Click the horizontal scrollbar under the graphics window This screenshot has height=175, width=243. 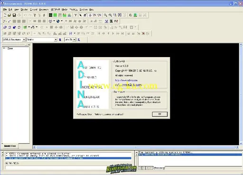[136, 147]
